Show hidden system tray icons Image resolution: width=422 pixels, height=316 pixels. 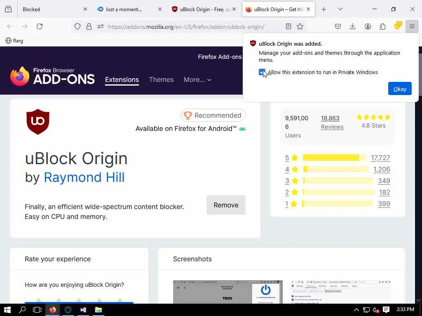pos(356,310)
